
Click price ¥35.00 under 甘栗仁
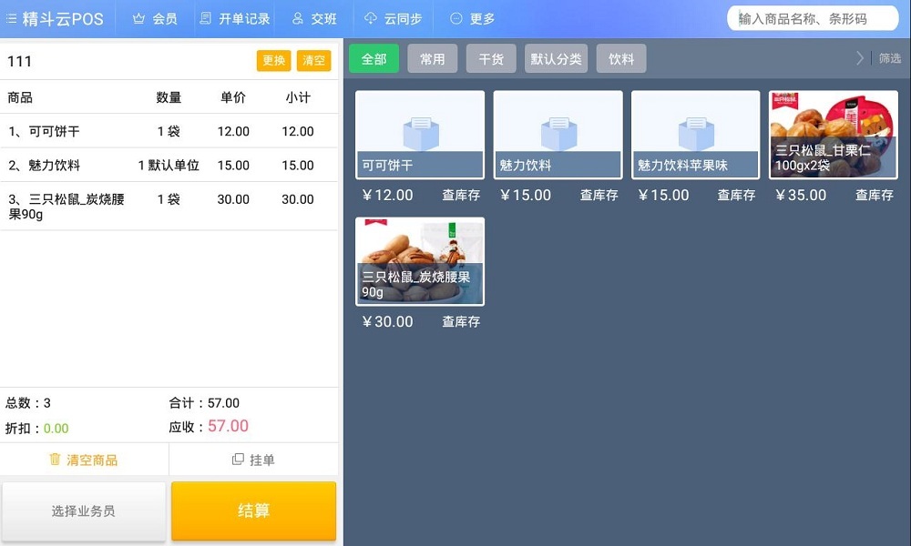[x=801, y=195]
